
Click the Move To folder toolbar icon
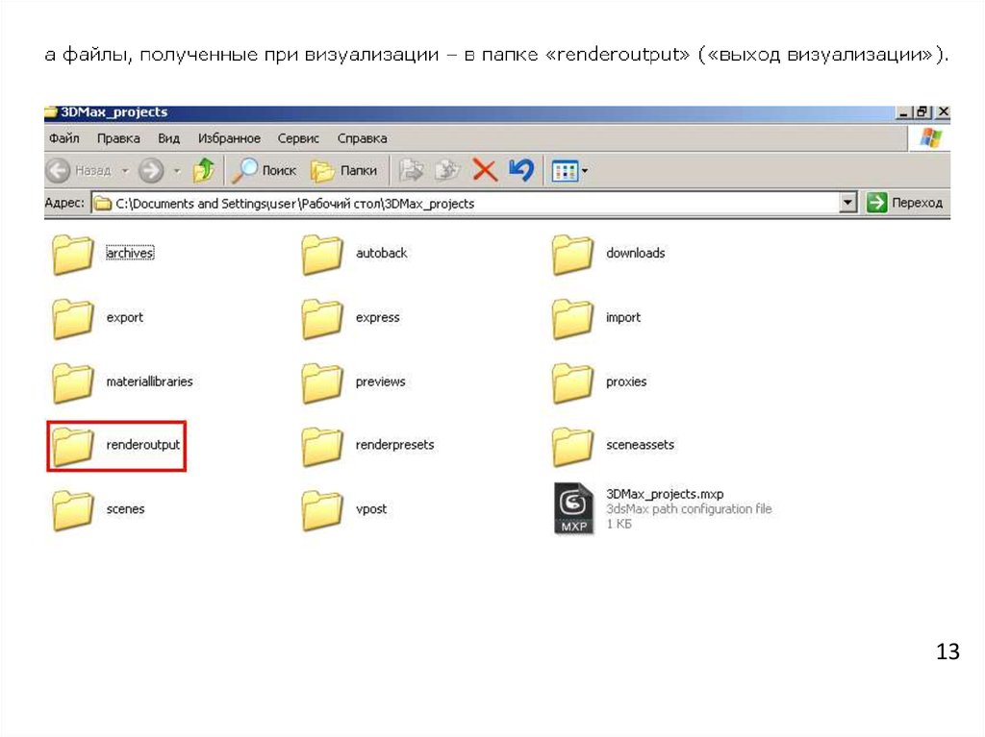[x=411, y=171]
